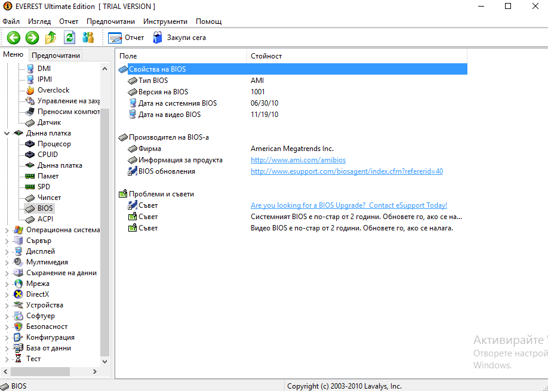Screen dimensions: 548x391
Task: Go forward with the green right arrow
Action: click(x=32, y=38)
